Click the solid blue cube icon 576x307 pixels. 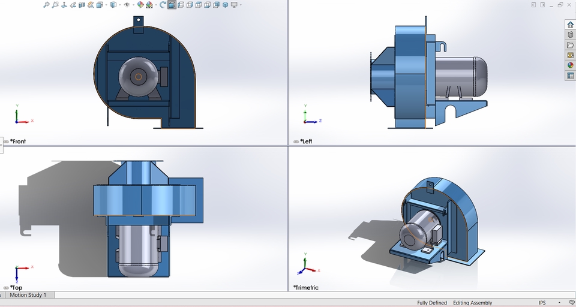click(x=225, y=5)
